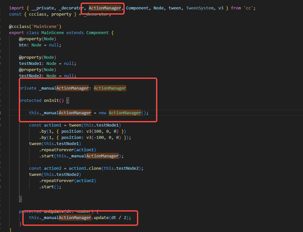The image size is (303, 232).
Task: Click 'testNode2' in its property declaration
Action: pyautogui.click(x=30, y=76)
